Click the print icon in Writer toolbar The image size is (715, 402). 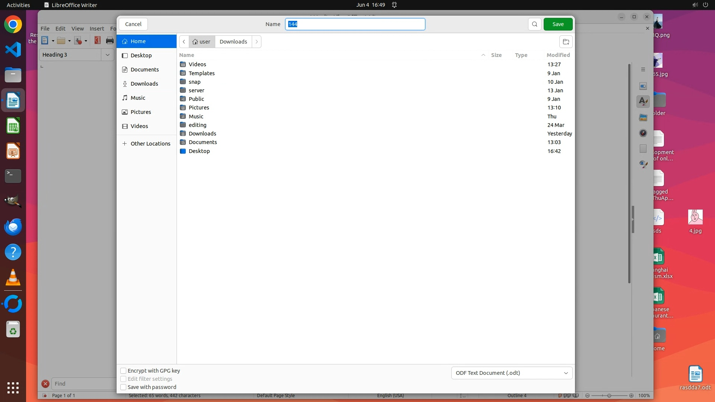click(109, 41)
